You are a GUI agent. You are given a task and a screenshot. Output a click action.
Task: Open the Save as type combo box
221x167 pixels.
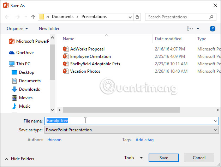(132, 130)
